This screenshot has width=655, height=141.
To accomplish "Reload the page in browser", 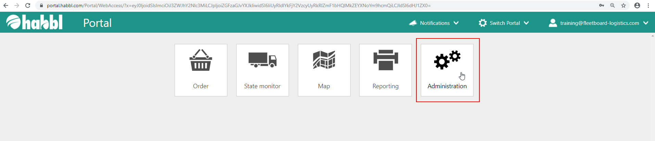I will click(x=28, y=5).
